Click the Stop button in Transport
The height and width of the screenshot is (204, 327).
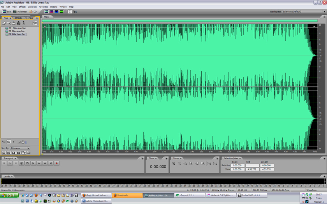point(4,164)
